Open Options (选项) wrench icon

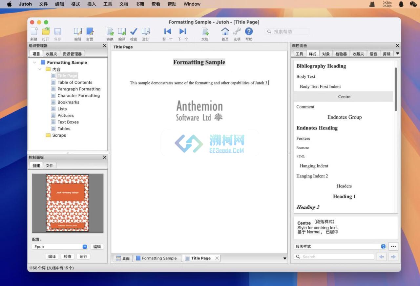click(237, 31)
